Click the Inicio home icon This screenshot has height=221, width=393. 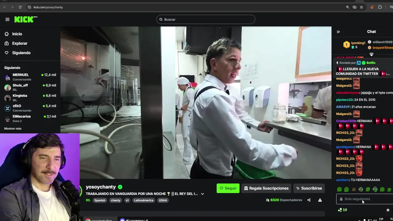pos(6,34)
